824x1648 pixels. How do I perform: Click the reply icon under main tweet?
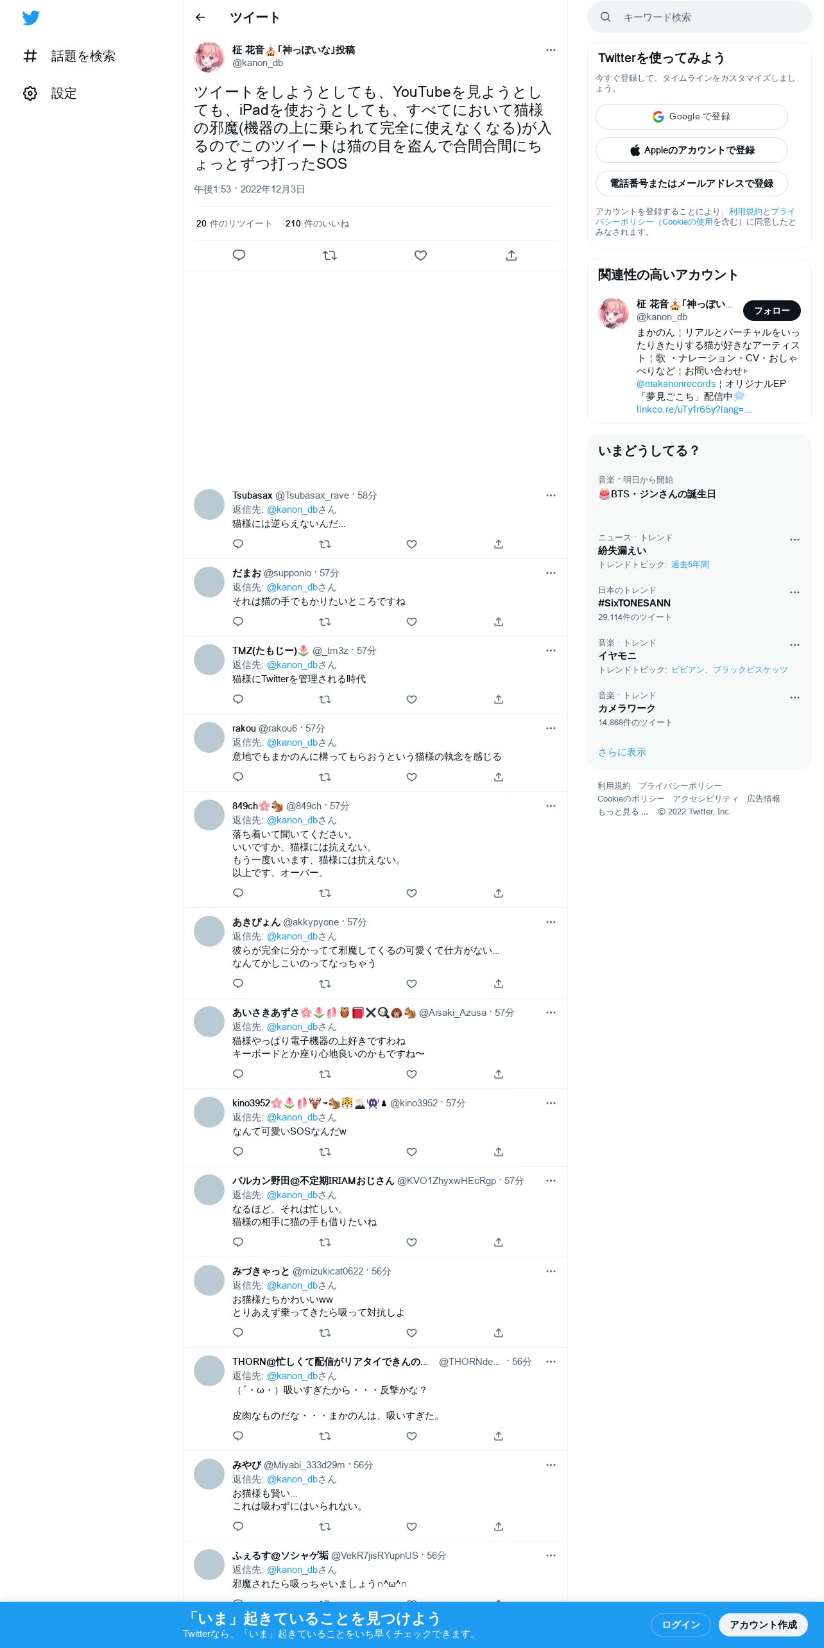click(239, 255)
